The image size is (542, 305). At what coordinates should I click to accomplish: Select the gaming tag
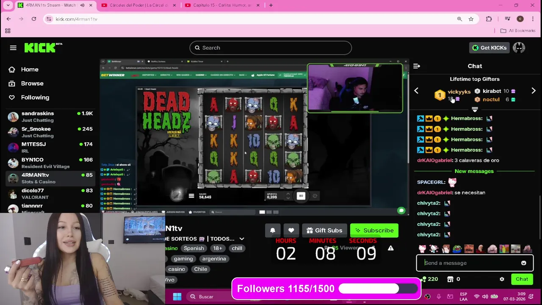[183, 259]
